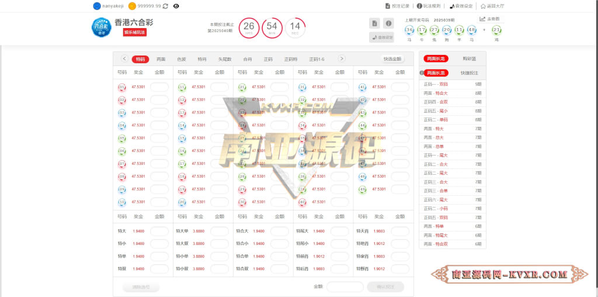Select number ball 21
This screenshot has height=297, width=598.
tap(242, 87)
